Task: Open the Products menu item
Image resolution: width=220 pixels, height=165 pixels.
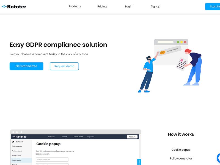Action: point(75,6)
